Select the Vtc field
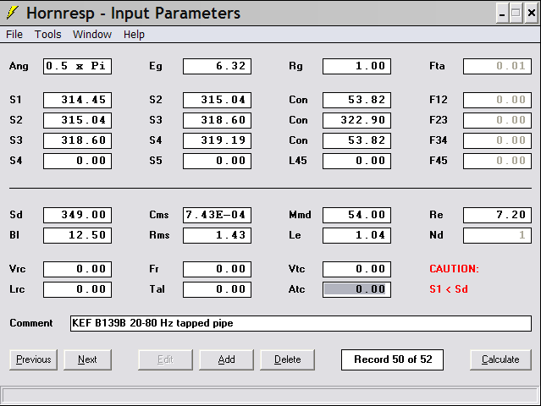Screen dimensions: 541x406 click(x=356, y=269)
